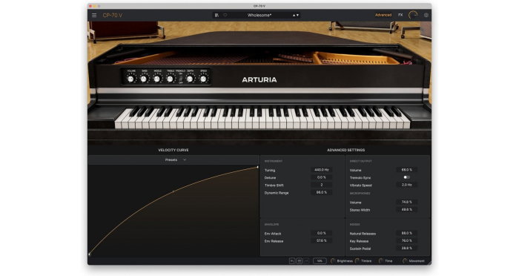Click the Vibrato Speed value 2.0 Hz
519x276 pixels.
[x=407, y=185]
